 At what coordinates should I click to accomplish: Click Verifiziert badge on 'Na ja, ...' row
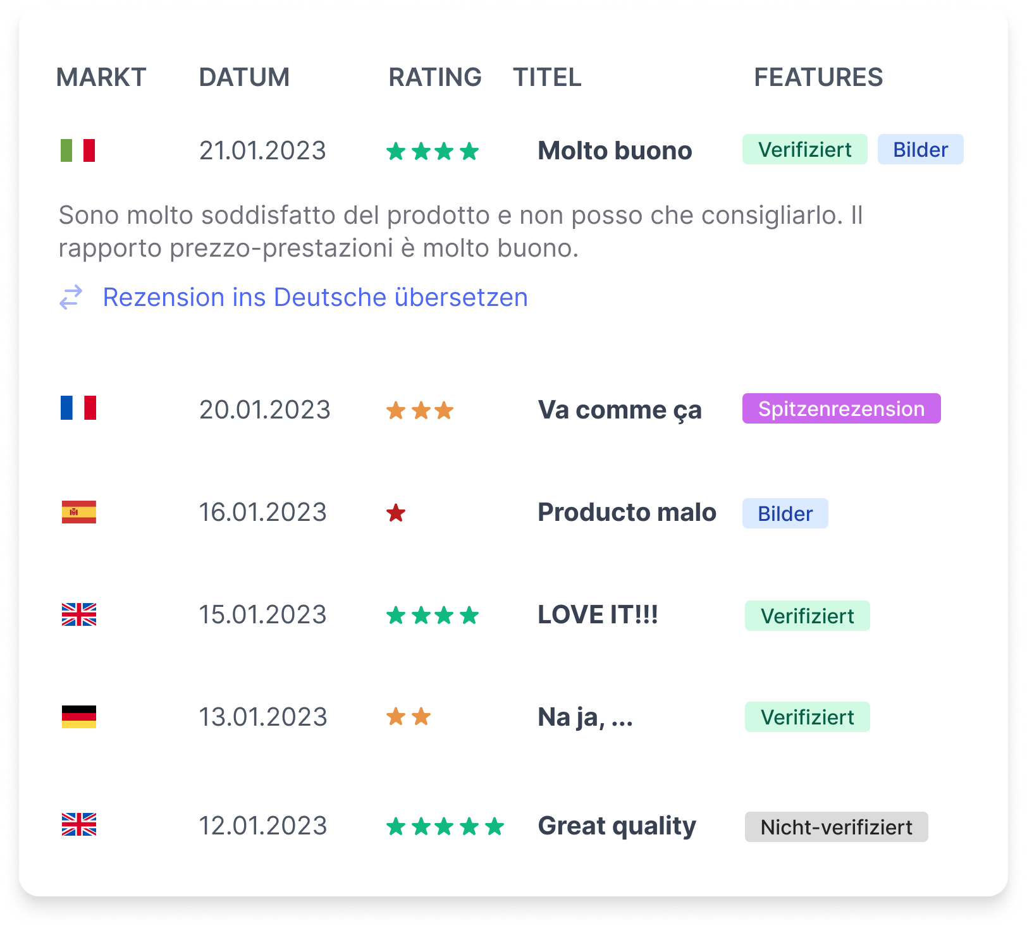coord(807,717)
